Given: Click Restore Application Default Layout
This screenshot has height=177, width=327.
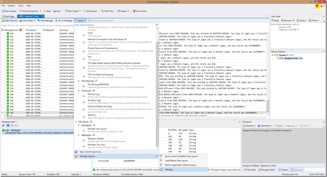Looking at the screenshot, I should [x=183, y=165].
